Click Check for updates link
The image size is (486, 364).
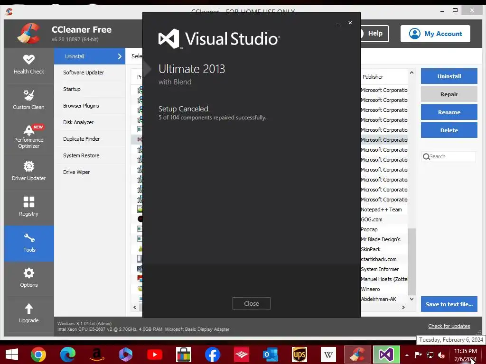click(449, 326)
